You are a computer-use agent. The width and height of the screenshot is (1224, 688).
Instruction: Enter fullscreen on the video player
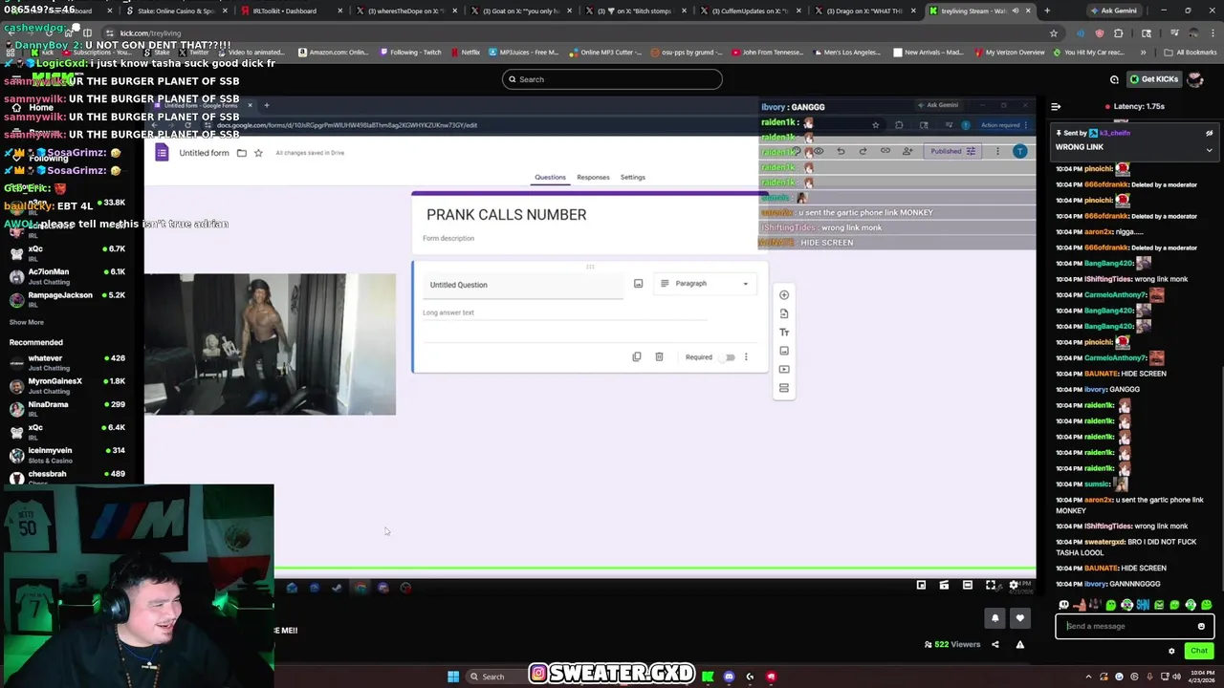[x=991, y=585]
